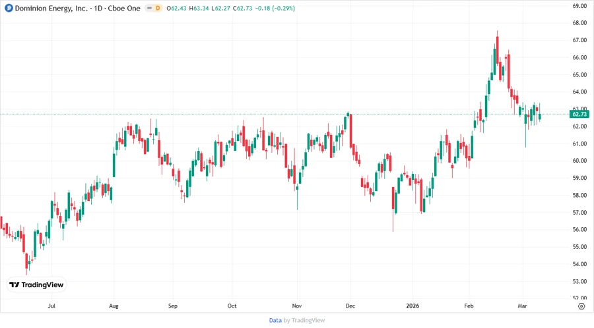Click the Dominion Energy, Inc. title
594x328 pixels.
[51, 8]
